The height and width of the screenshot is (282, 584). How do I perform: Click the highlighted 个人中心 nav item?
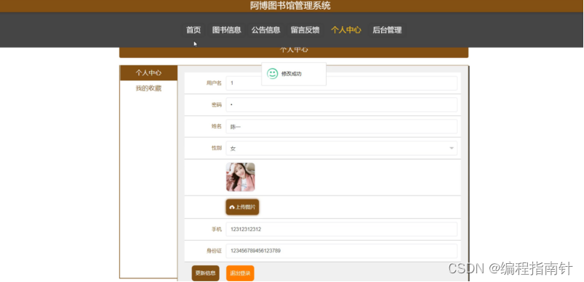point(346,30)
